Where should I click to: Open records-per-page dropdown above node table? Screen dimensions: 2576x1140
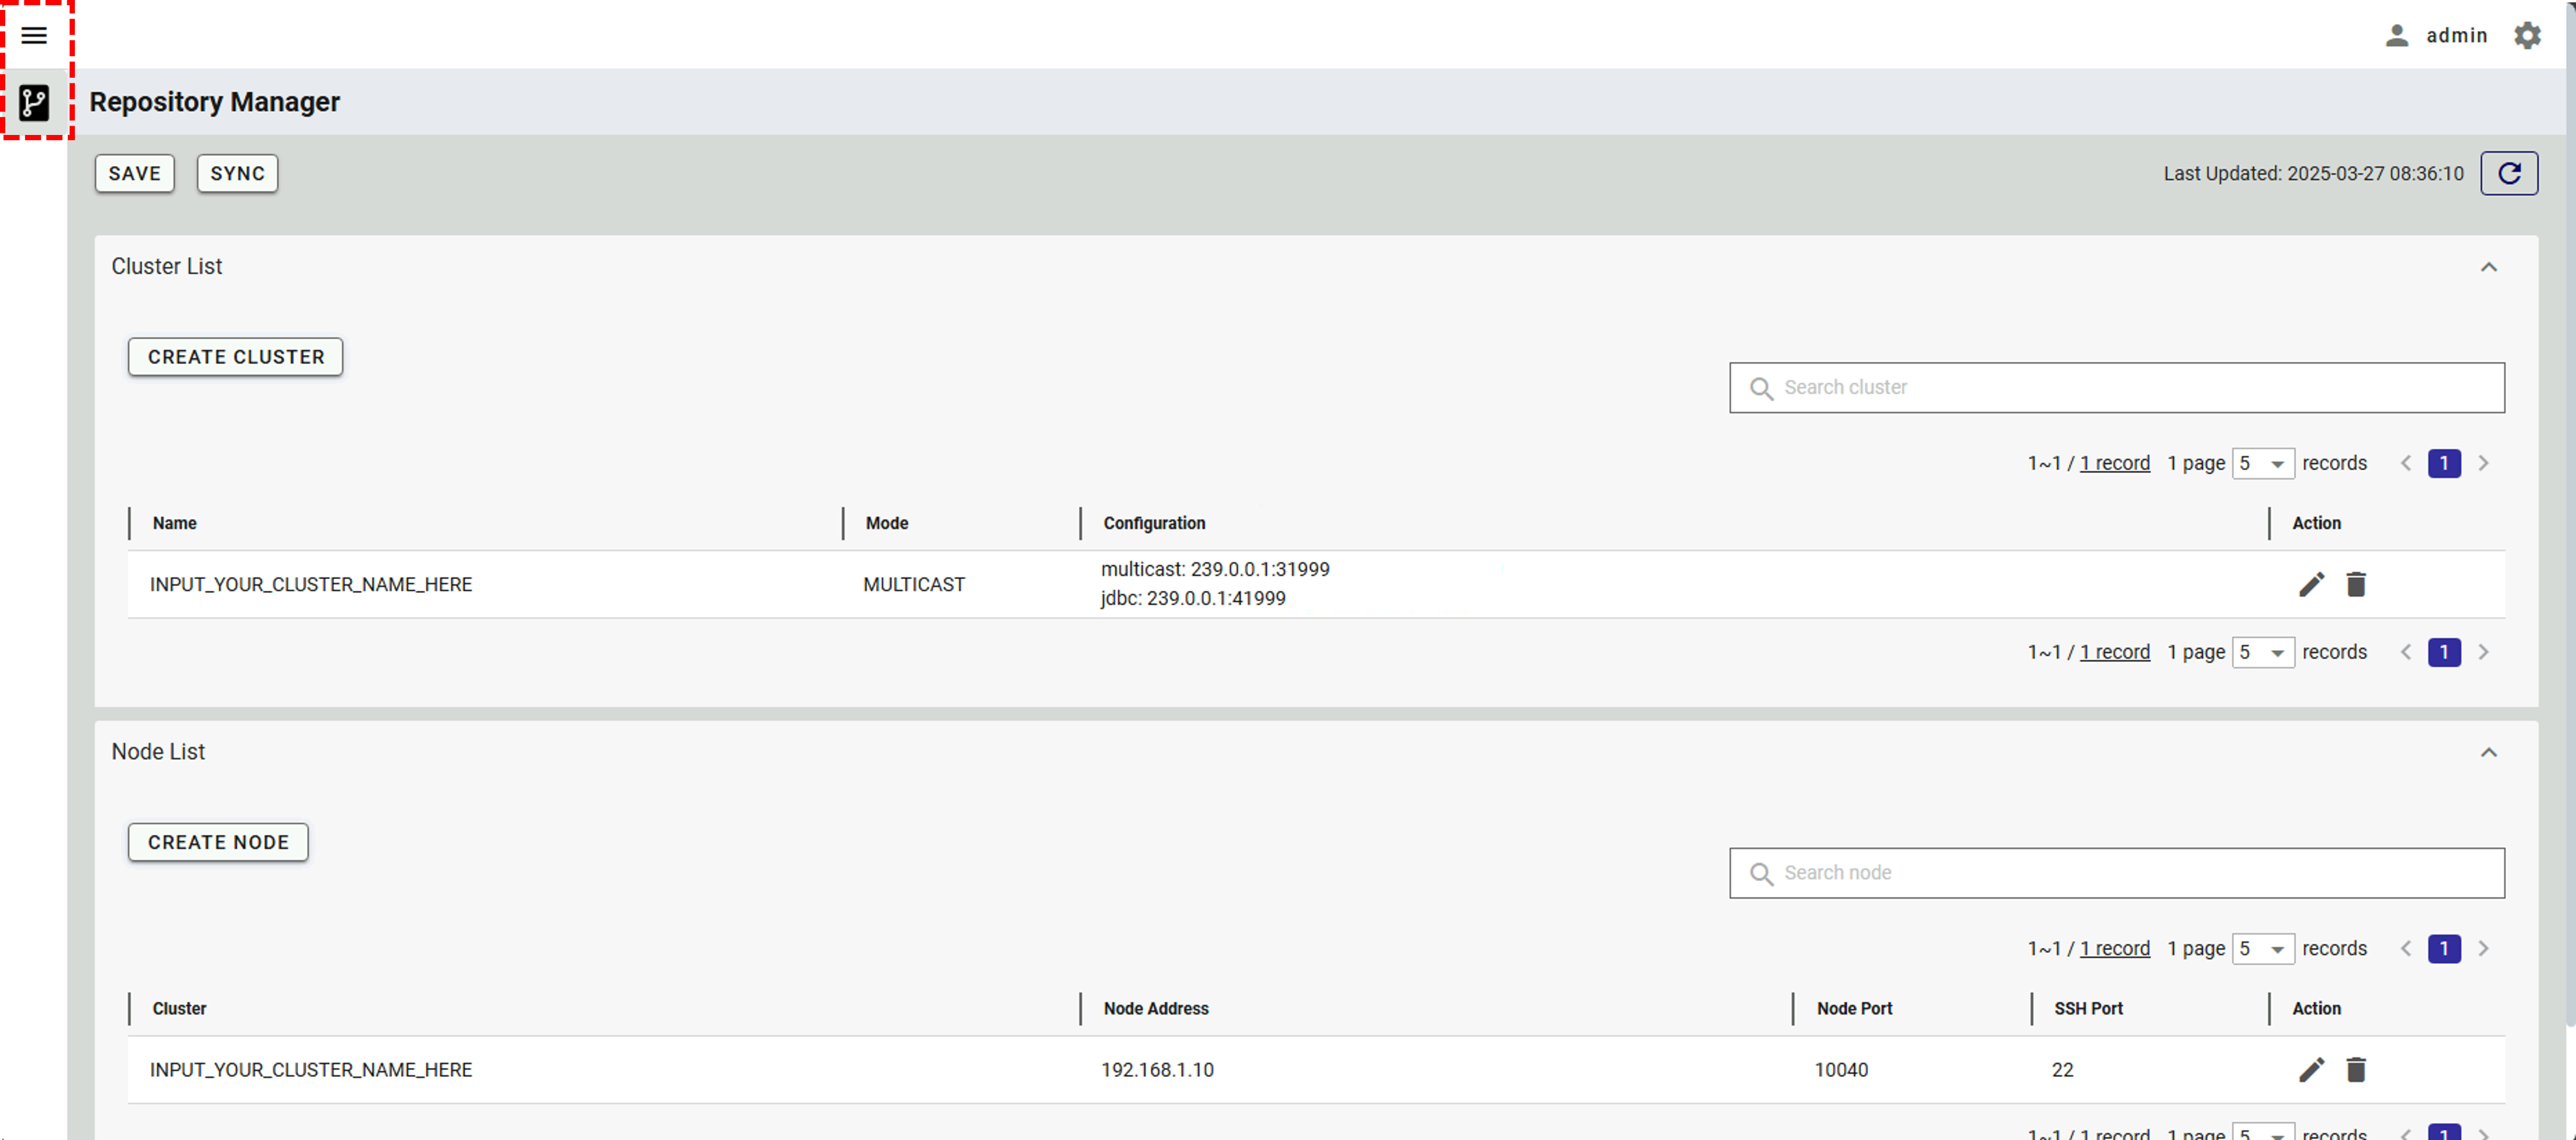pyautogui.click(x=2262, y=949)
